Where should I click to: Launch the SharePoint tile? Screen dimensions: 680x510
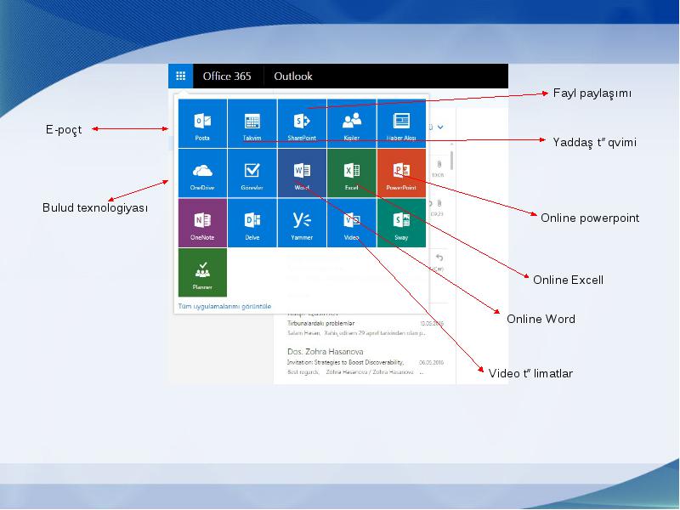[x=302, y=123]
